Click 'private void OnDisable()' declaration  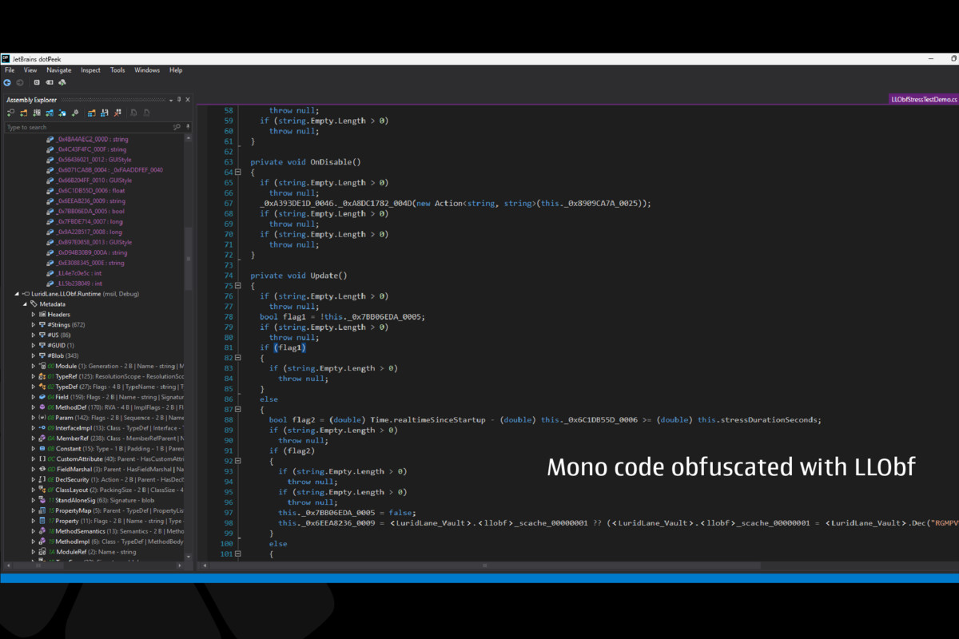click(x=306, y=162)
